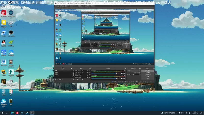Pop out the 混音器 mixer dock
The width and height of the screenshot is (204, 115).
[x=126, y=68]
